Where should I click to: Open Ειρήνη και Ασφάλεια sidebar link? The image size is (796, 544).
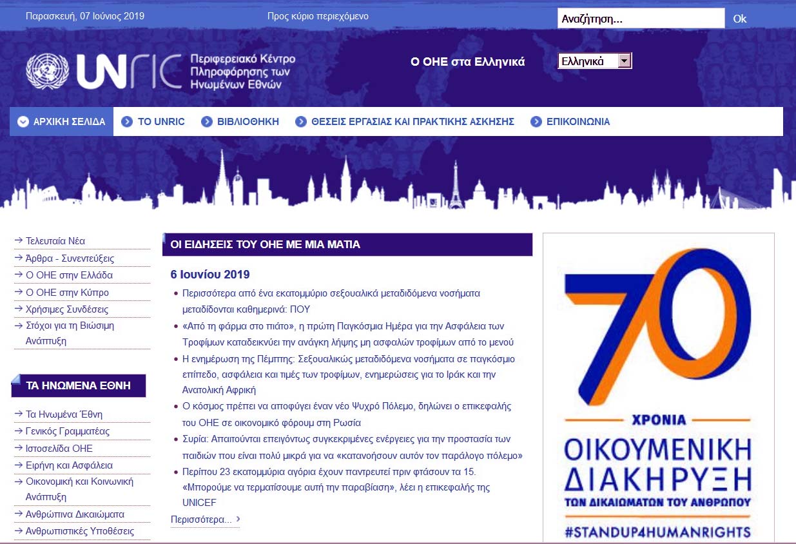pyautogui.click(x=69, y=465)
